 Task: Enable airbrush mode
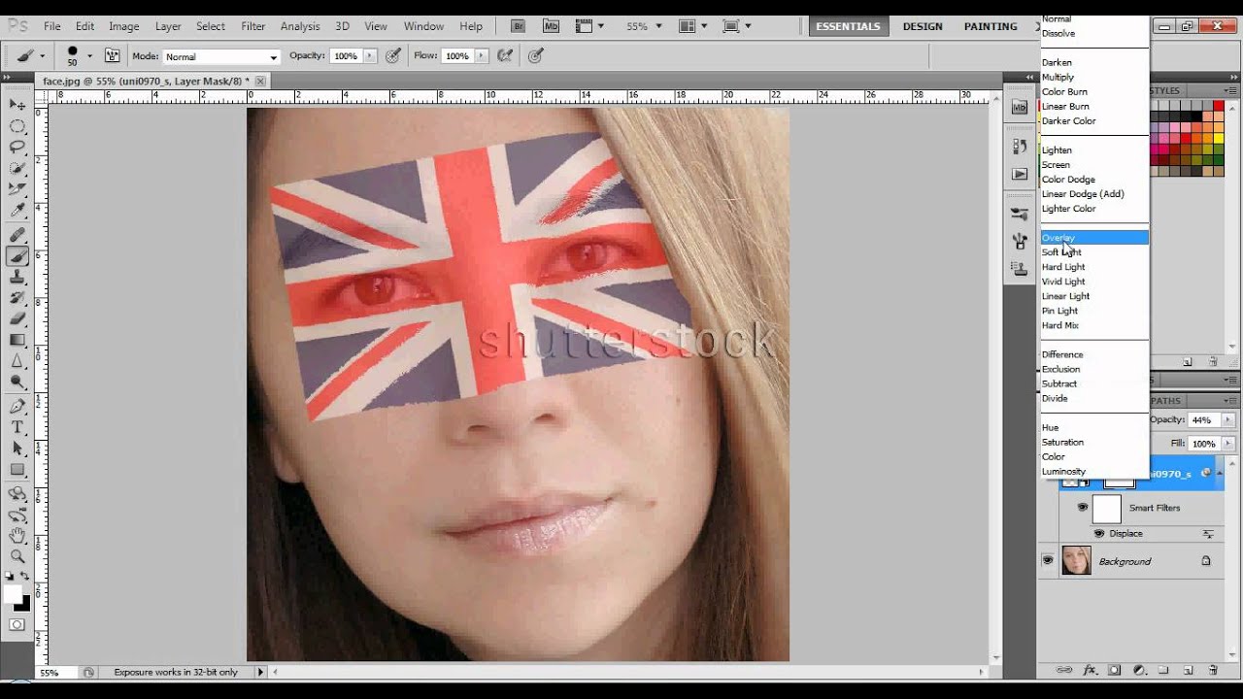tap(504, 56)
